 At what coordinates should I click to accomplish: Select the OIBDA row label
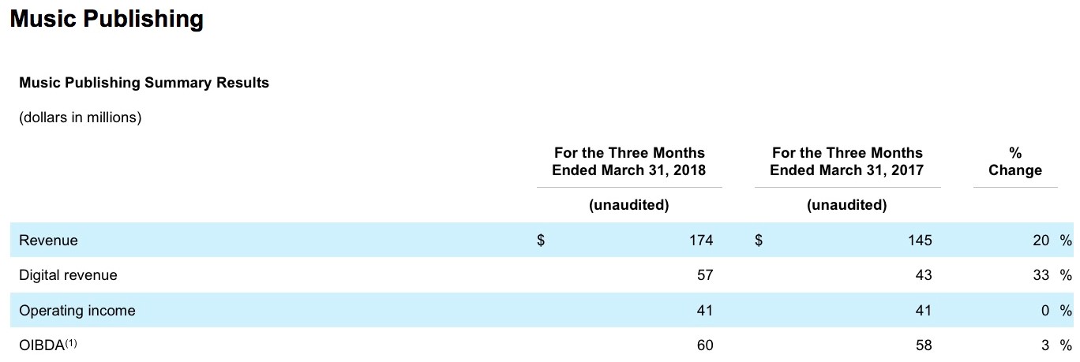[x=40, y=346]
